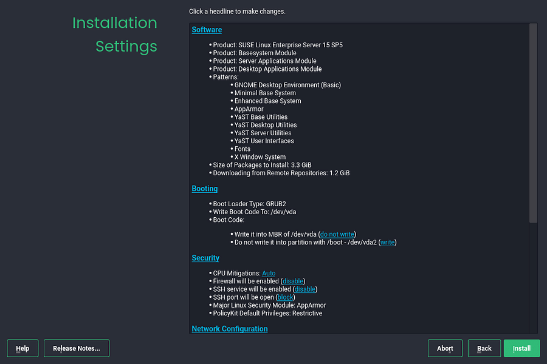The width and height of the screenshot is (547, 364).
Task: Open the Help dialog
Action: (x=22, y=348)
